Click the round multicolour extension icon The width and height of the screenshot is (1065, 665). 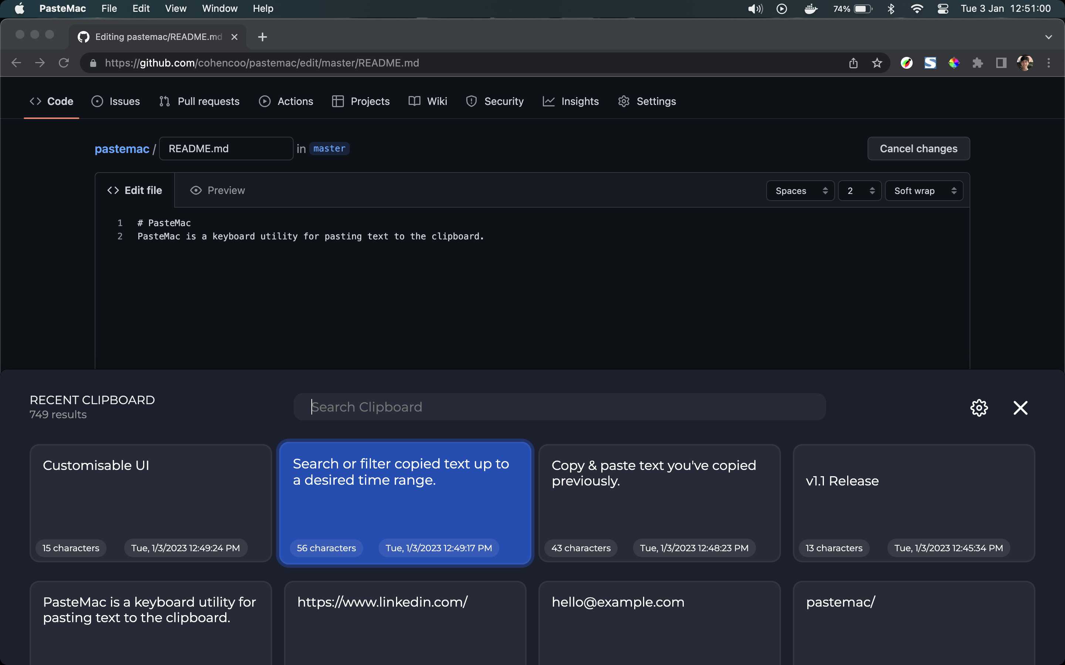(906, 63)
